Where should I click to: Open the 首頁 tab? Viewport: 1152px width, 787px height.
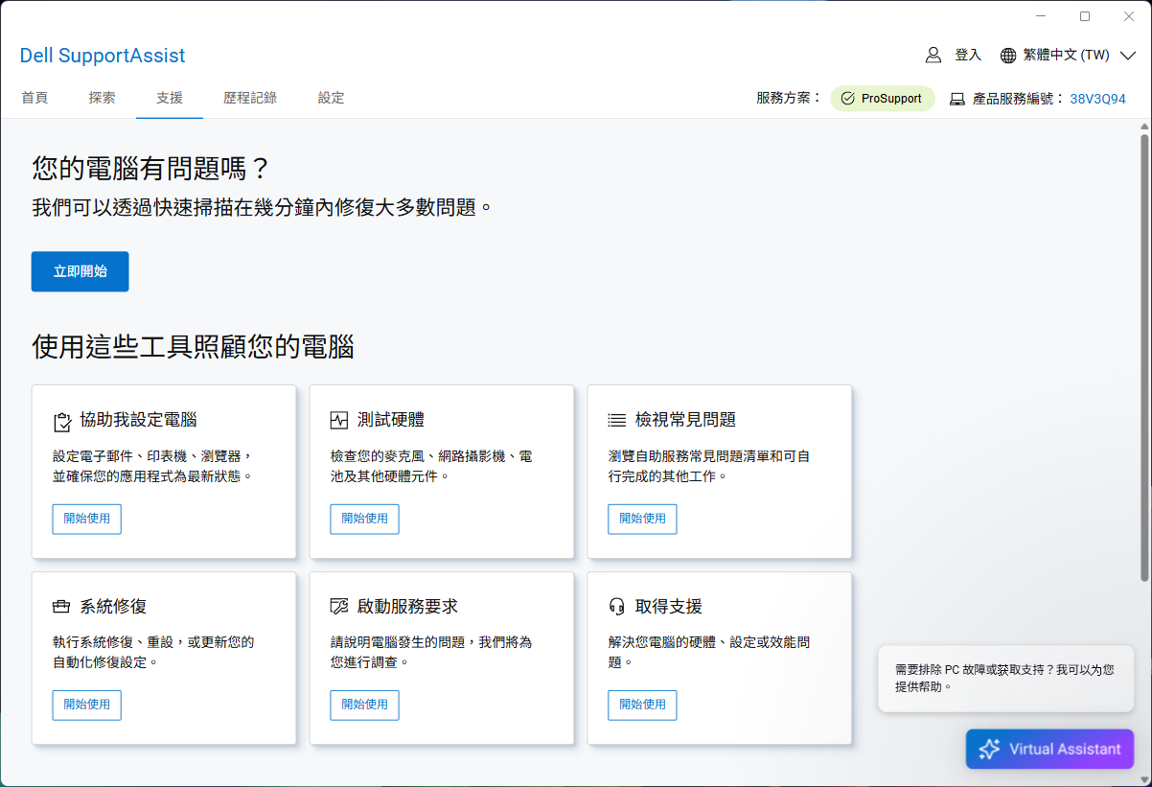point(35,98)
